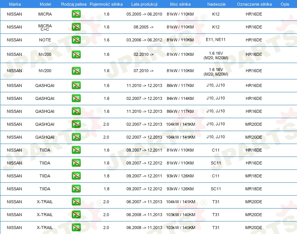This screenshot has width=297, height=234.
Task: Select C11 in the TIIDA 1.8 row
Action: (216, 176)
